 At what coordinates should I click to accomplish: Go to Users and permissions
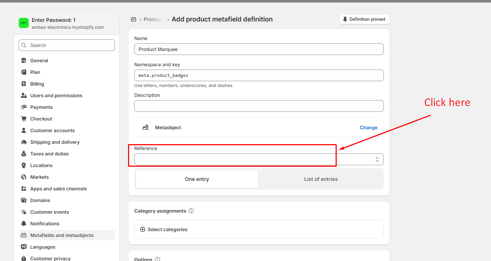point(56,96)
